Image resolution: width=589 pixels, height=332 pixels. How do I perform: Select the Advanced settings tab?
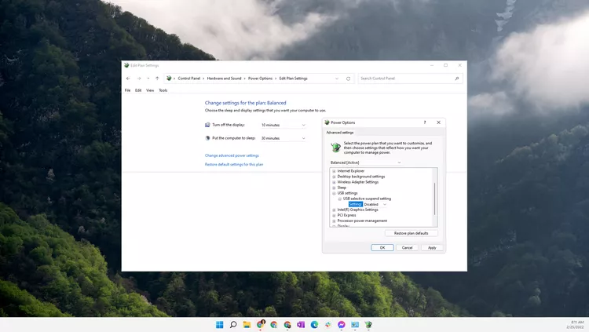tap(339, 133)
